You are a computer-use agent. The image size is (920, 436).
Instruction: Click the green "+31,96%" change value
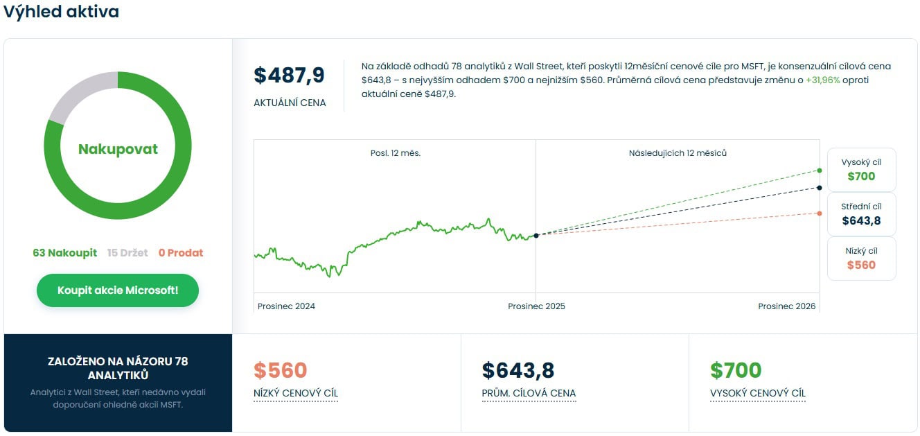point(822,80)
